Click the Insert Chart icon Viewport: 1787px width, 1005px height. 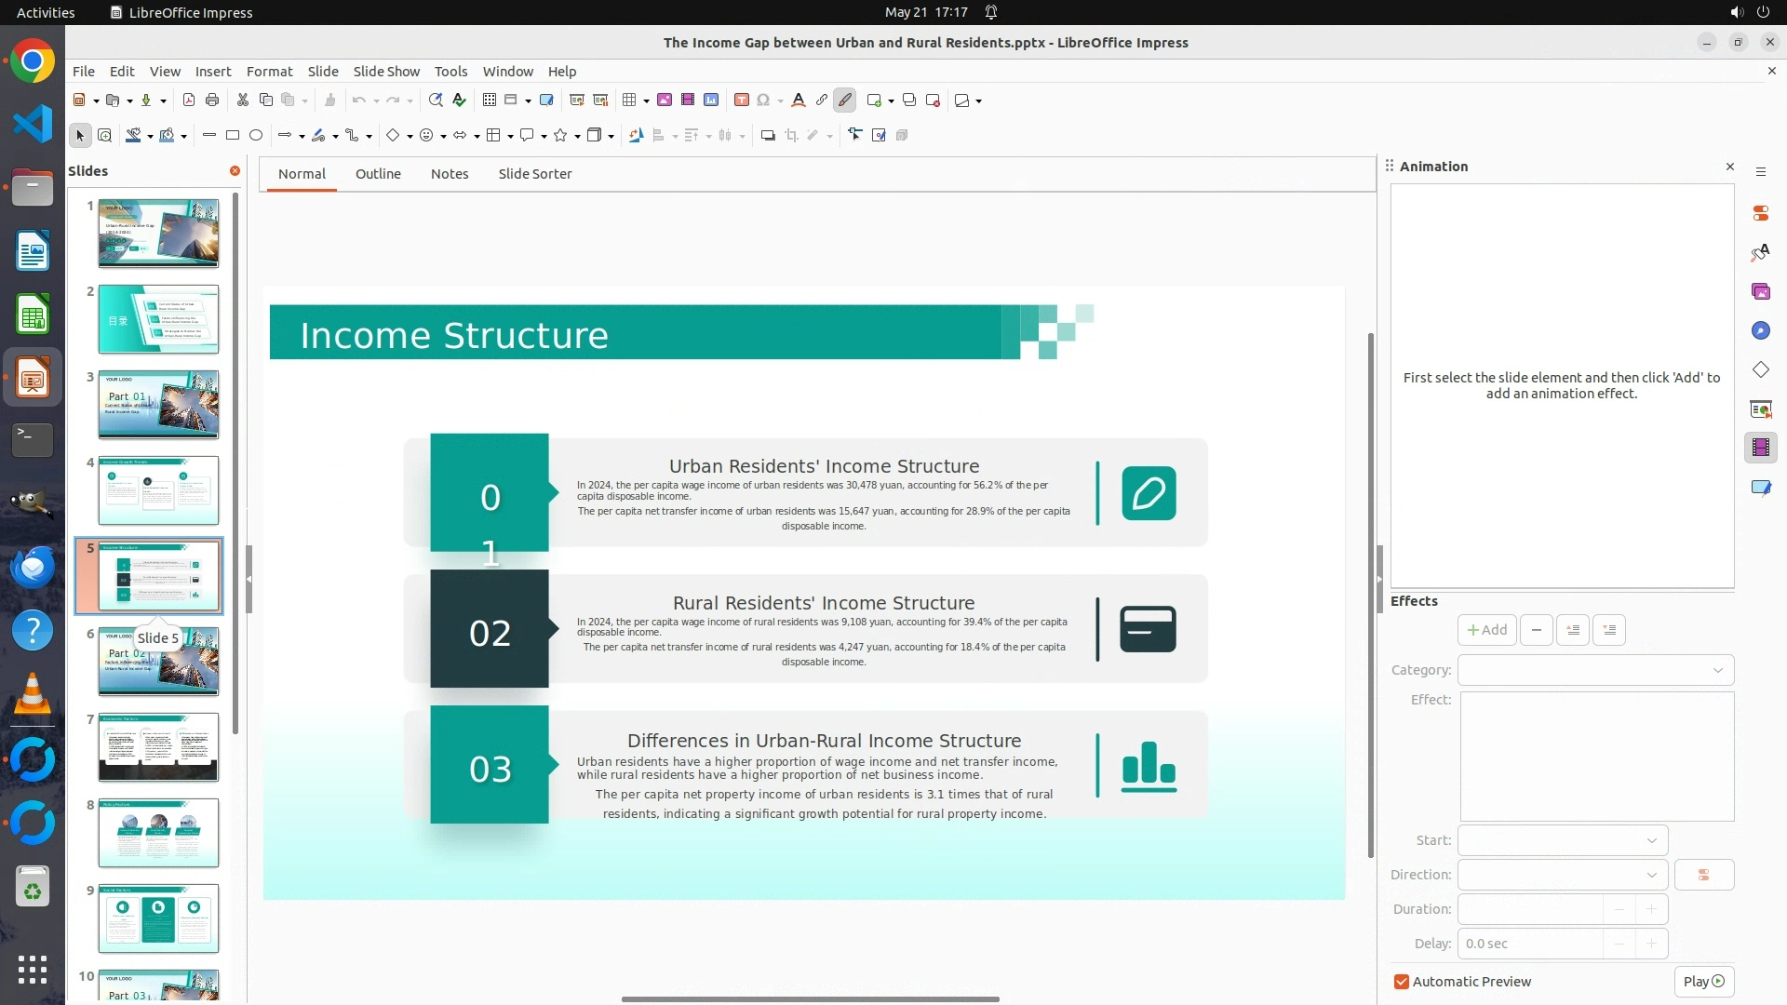711,100
